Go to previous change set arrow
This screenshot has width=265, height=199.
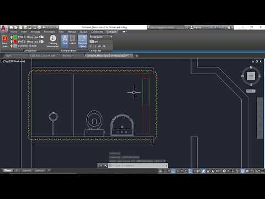[x=100, y=46]
